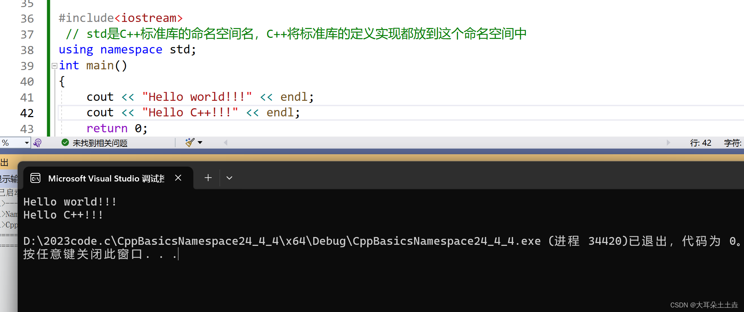744x312 pixels.
Task: Open the editor zoom percentage dropdown
Action: [x=27, y=143]
